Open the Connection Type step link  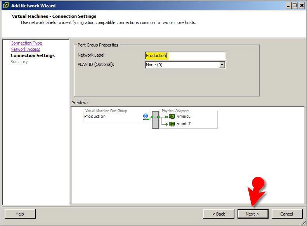click(x=26, y=43)
